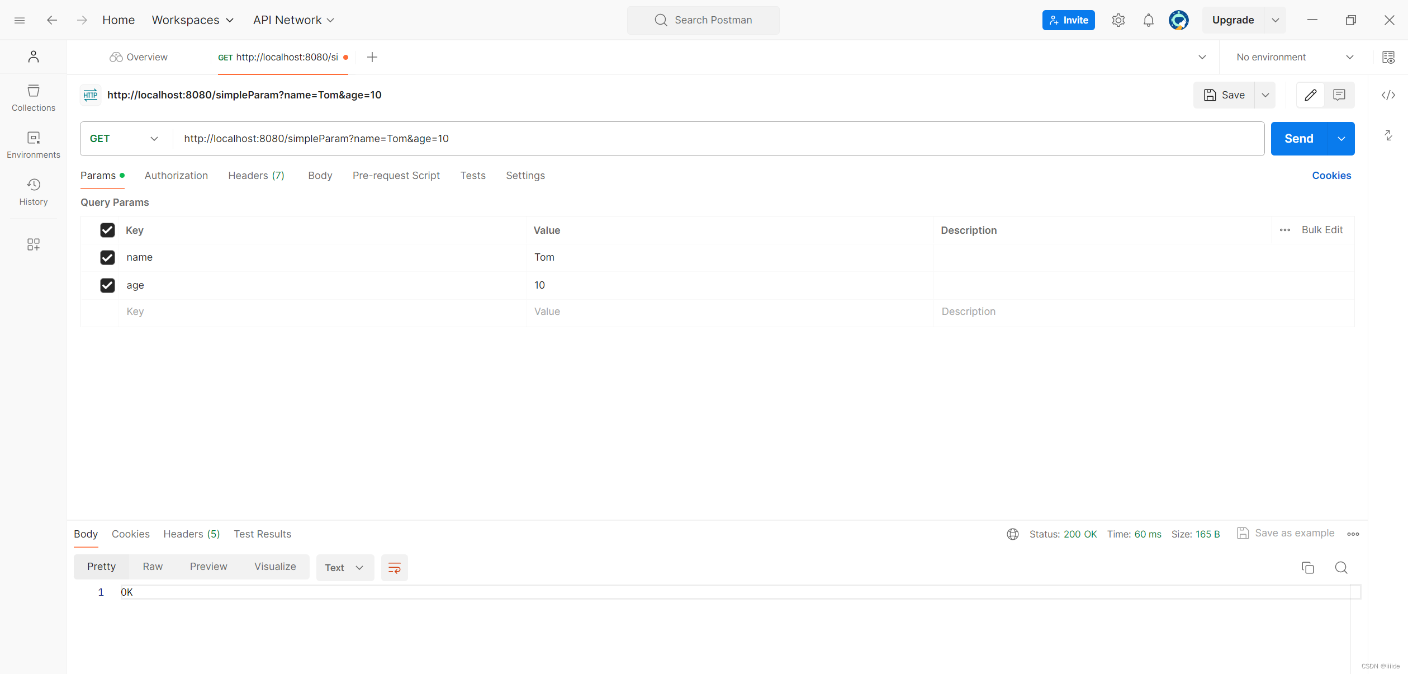Click the blue Send button
1408x674 pixels.
(x=1298, y=139)
